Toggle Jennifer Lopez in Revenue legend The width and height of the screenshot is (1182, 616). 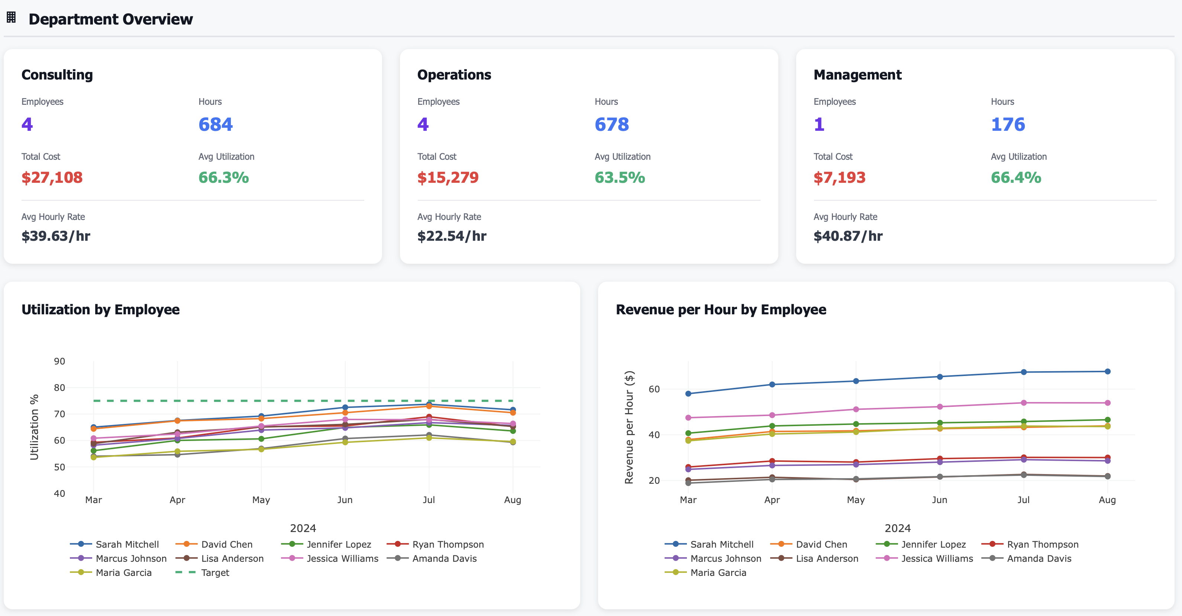pyautogui.click(x=933, y=544)
